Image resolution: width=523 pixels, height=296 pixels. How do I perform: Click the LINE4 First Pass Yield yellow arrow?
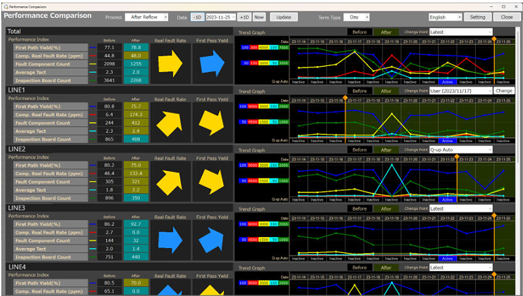[211, 290]
